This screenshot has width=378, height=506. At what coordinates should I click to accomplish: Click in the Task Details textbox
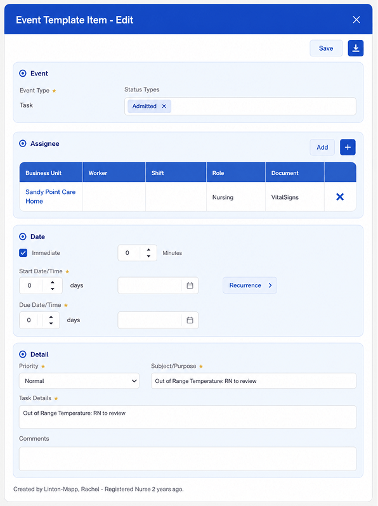click(x=188, y=417)
